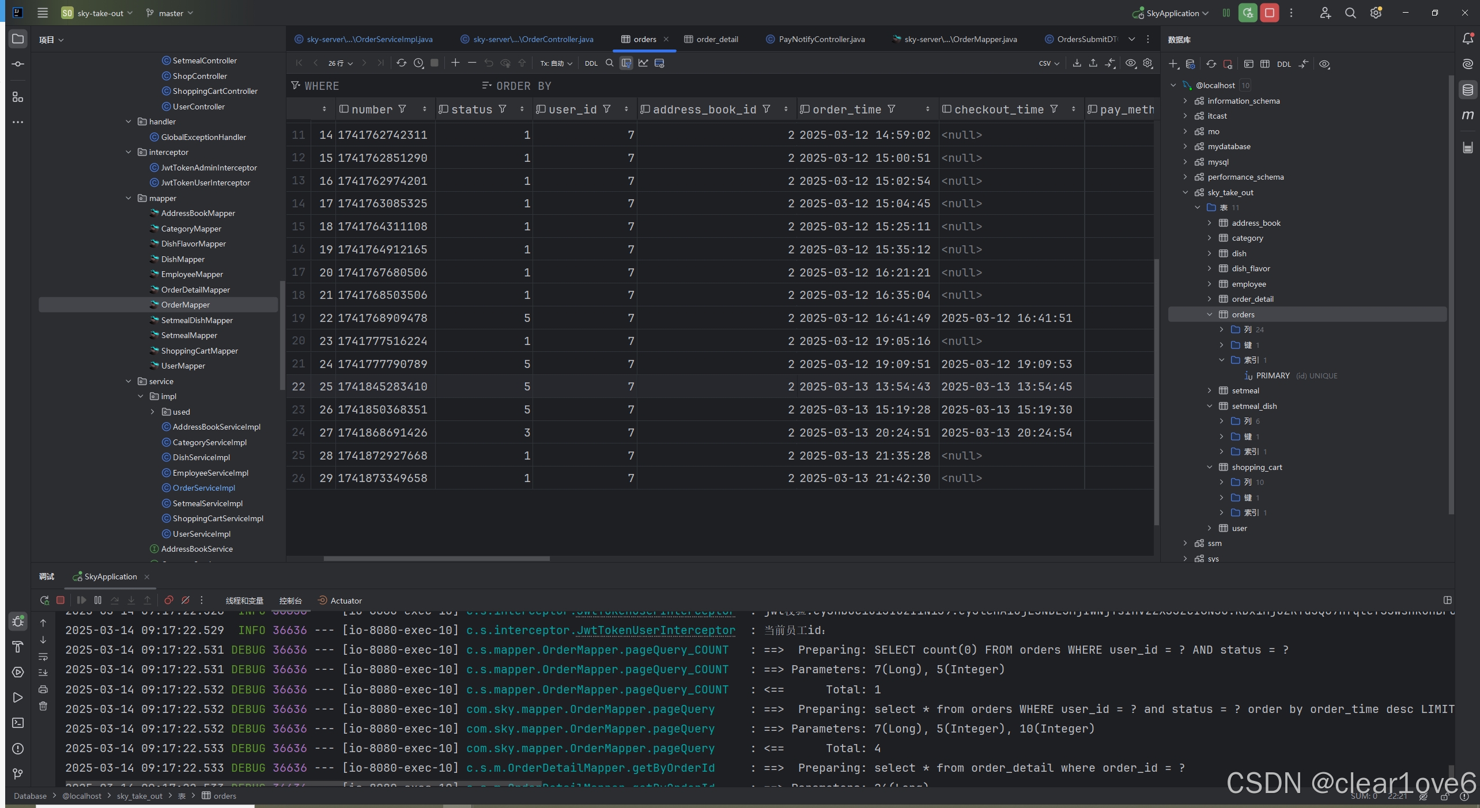This screenshot has width=1480, height=808.
Task: Open the Maven tool window icon
Action: (1467, 116)
